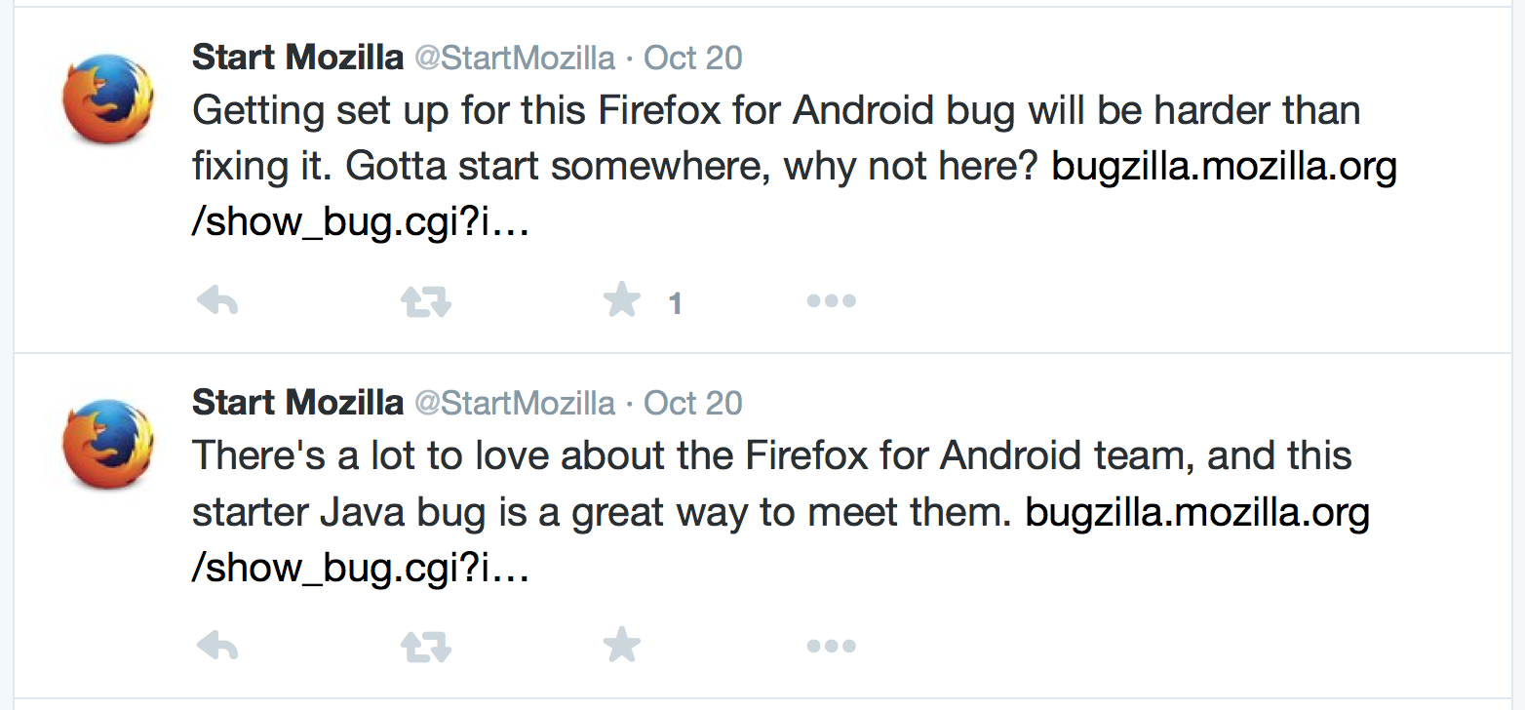Retweet the "starter Java bug" tweet
Viewport: 1525px width, 710px height.
tap(426, 645)
